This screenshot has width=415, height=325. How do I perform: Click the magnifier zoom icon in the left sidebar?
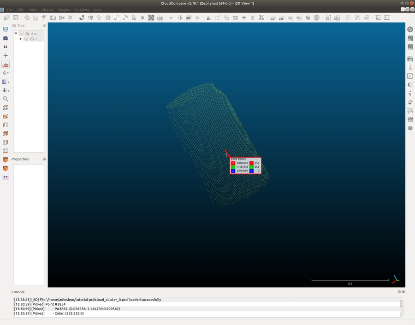point(6,99)
